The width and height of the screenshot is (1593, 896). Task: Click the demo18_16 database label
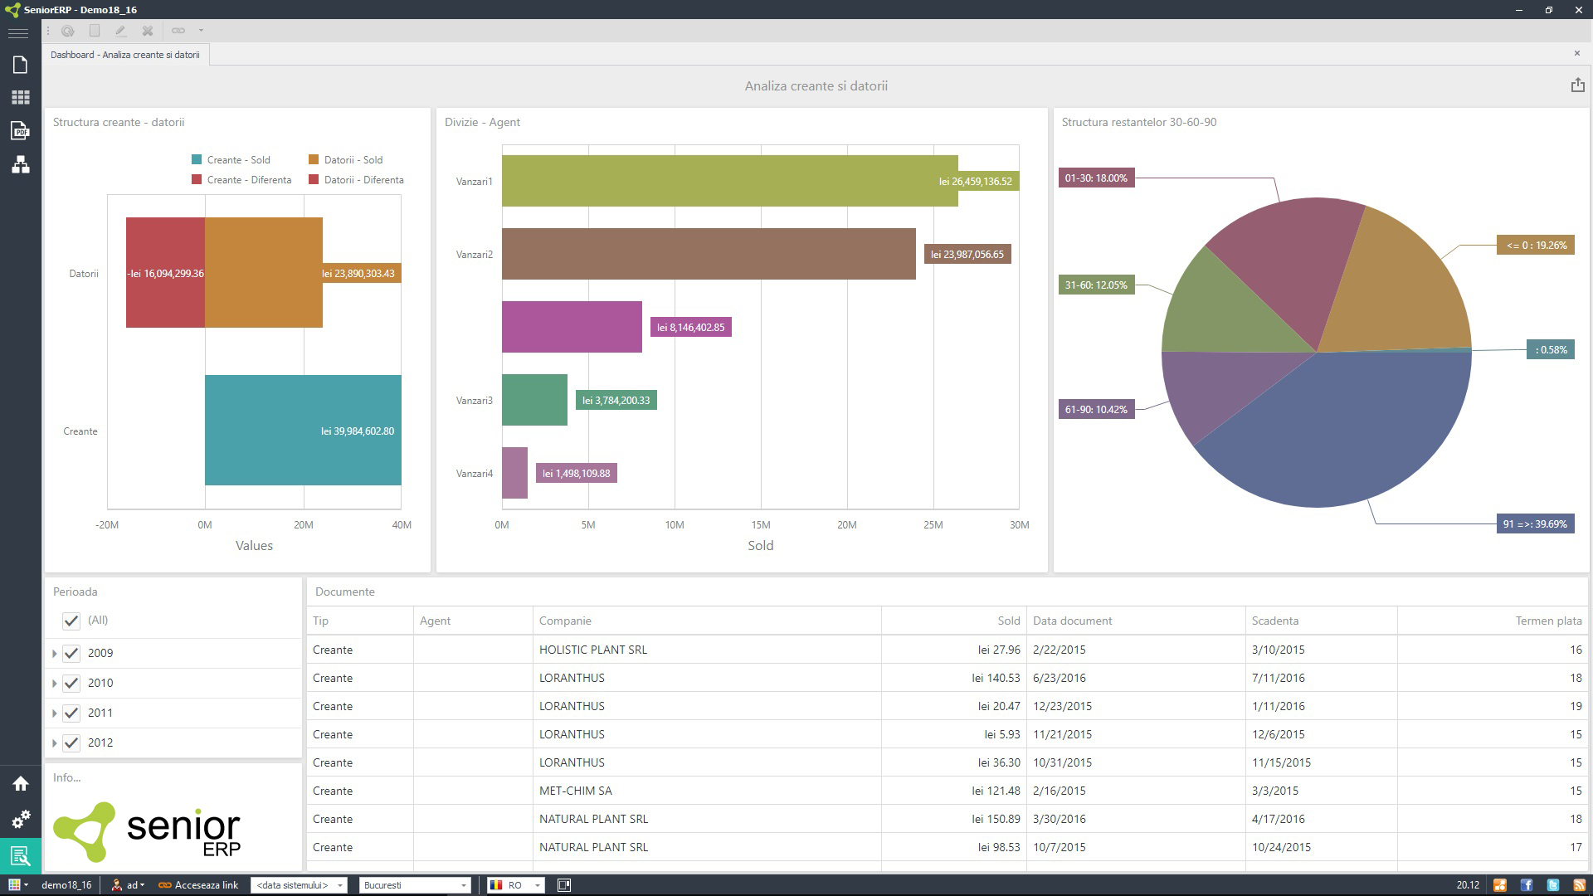click(66, 885)
